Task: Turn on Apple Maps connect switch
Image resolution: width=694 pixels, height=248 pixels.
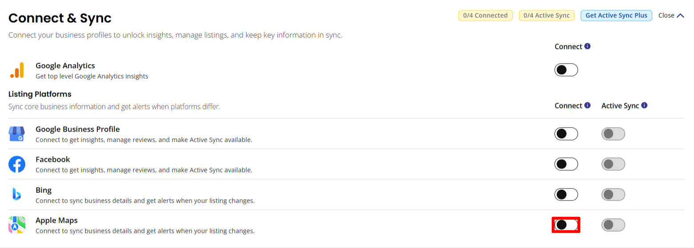Action: (566, 225)
